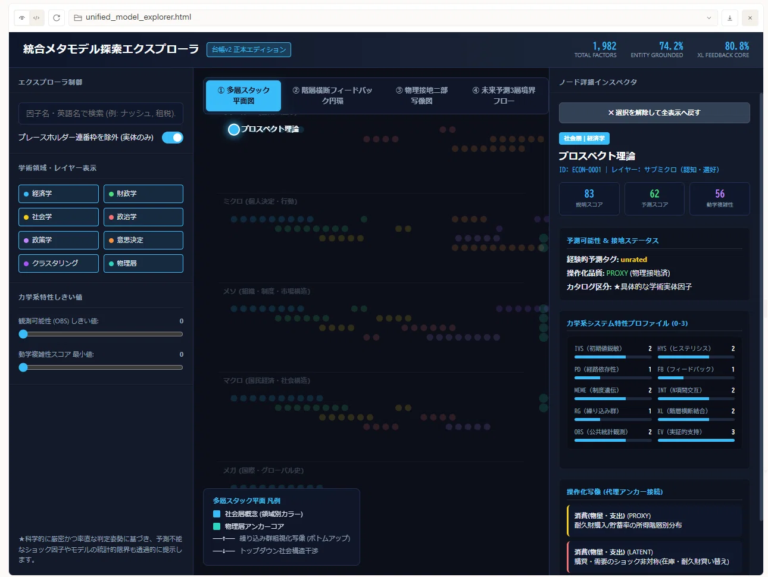
Task: Close the viewer with the X icon
Action: point(750,18)
